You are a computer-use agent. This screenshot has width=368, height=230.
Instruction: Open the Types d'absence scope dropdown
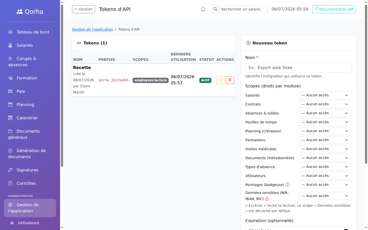325,167
